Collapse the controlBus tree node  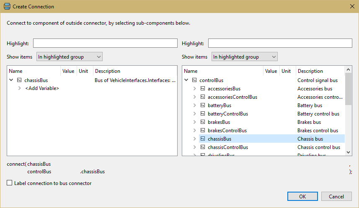(x=186, y=80)
